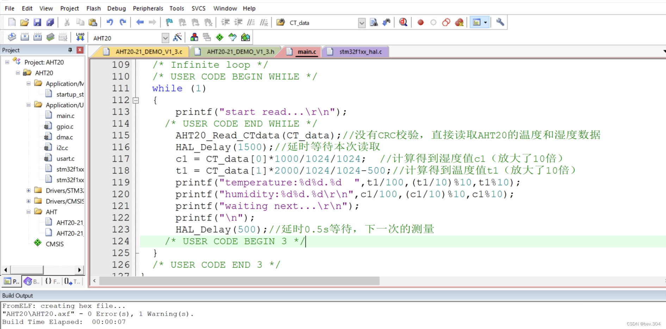Switch to Templates tab in project pane
This screenshot has height=329, width=666.
pos(73,281)
